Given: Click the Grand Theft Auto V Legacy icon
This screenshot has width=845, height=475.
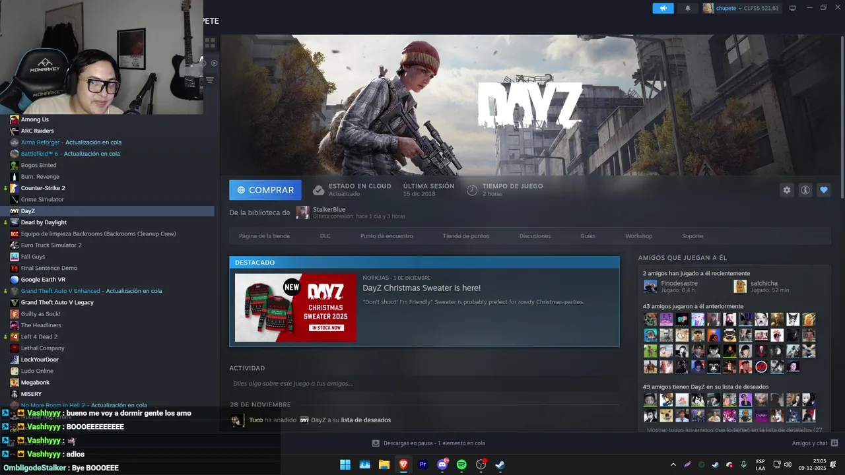Looking at the screenshot, I should click(x=15, y=302).
